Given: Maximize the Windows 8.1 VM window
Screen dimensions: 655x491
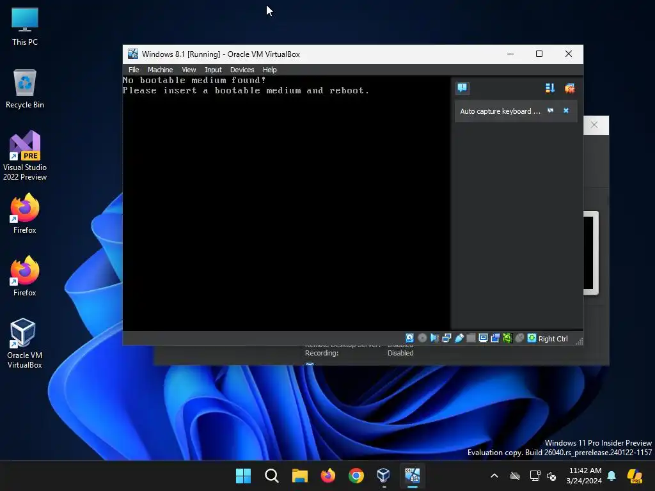Looking at the screenshot, I should click(539, 54).
